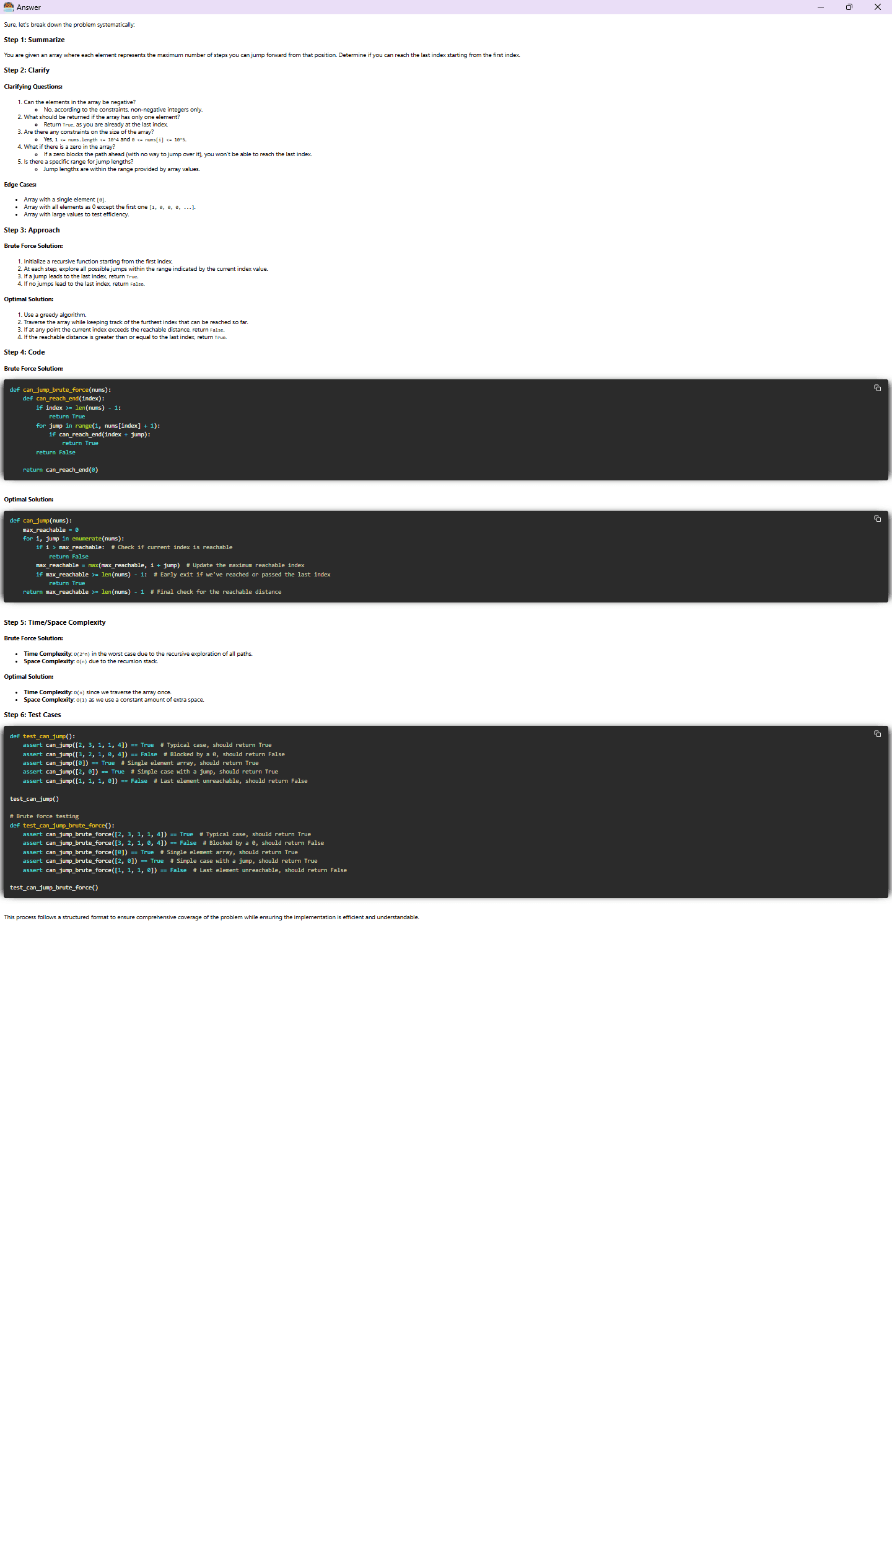Click the "return can_reach_end(0)" code line

[60, 470]
